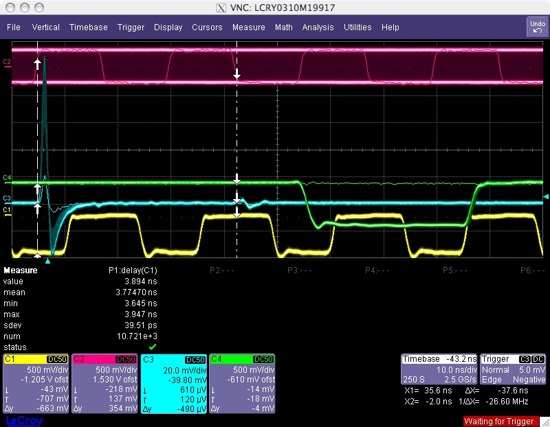Click the Undo button
Viewport: 550px width, 427px height.
click(537, 27)
